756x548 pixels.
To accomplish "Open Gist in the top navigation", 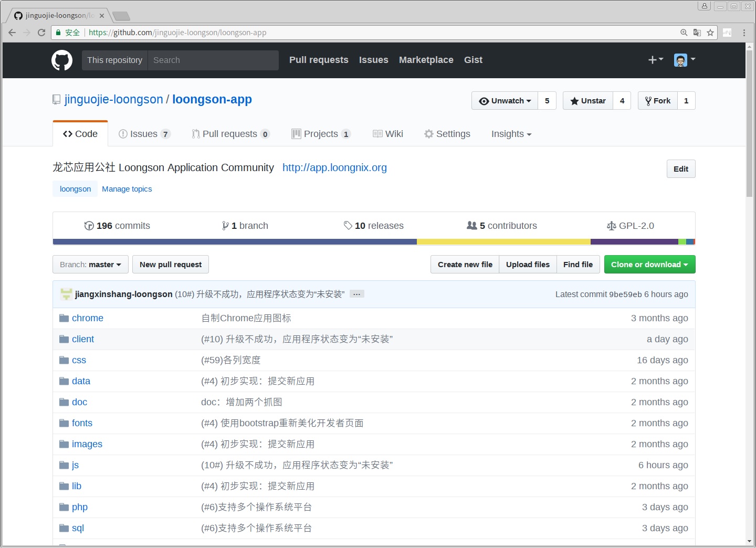I will point(473,60).
